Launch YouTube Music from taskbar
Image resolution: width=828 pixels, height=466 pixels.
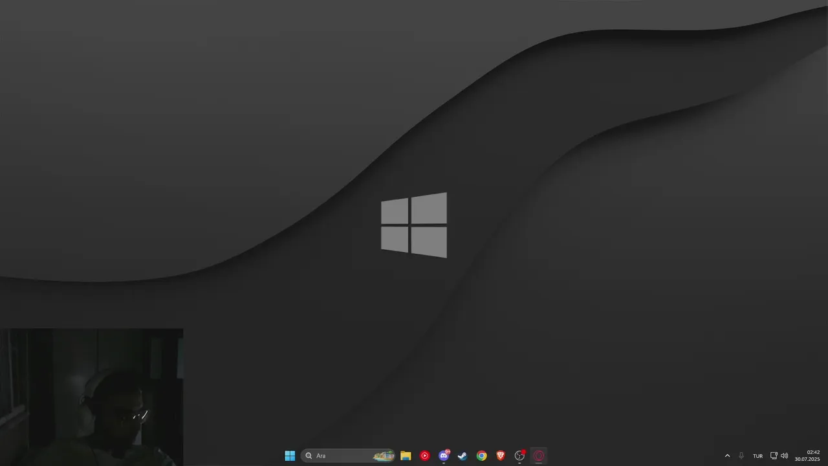pos(424,456)
